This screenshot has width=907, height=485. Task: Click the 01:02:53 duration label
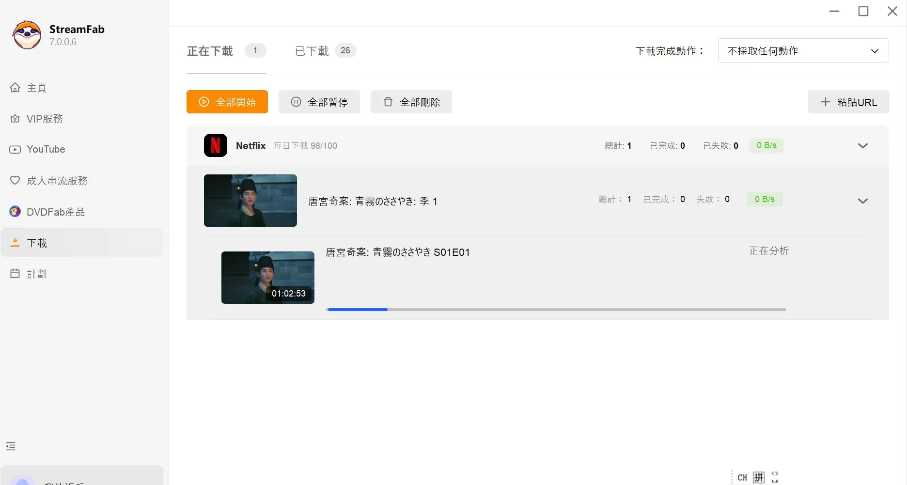(x=289, y=294)
